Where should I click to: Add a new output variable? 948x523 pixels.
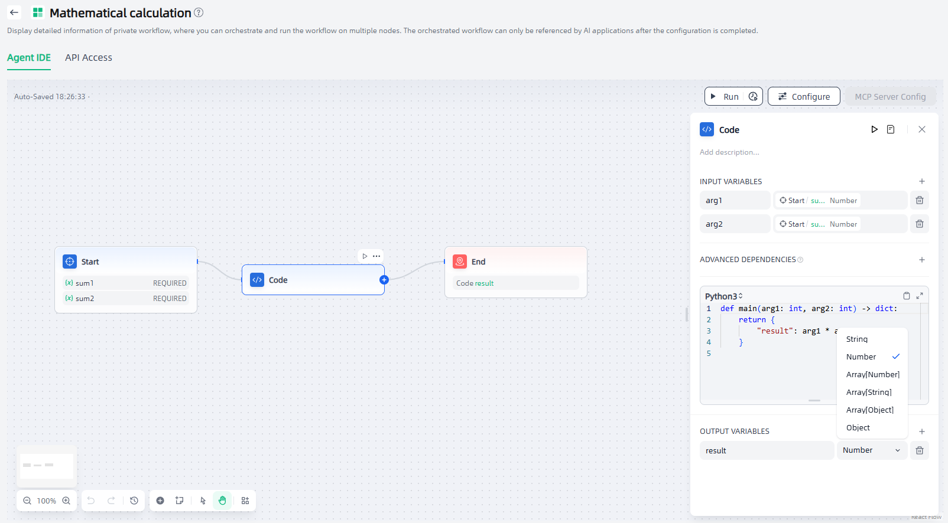[921, 432]
